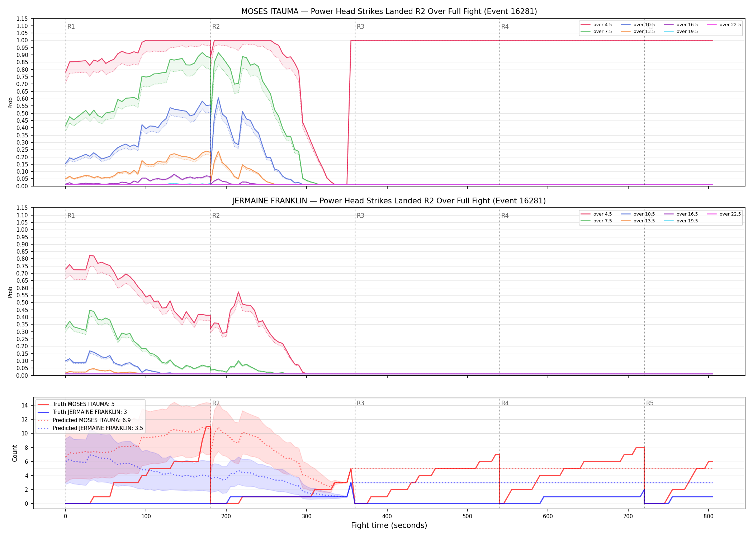Click the R1 round label in Jermaine Franklin chart

71,216
